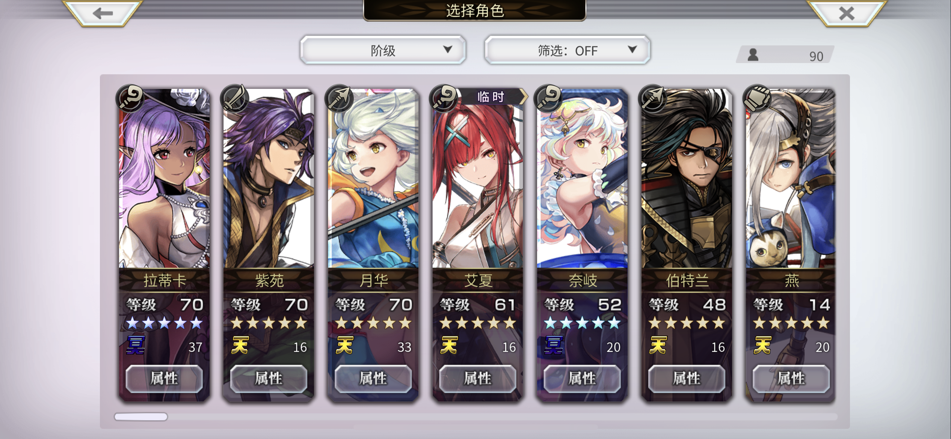951x439 pixels.
Task: Close the 选择角色 screen with X
Action: 847,14
